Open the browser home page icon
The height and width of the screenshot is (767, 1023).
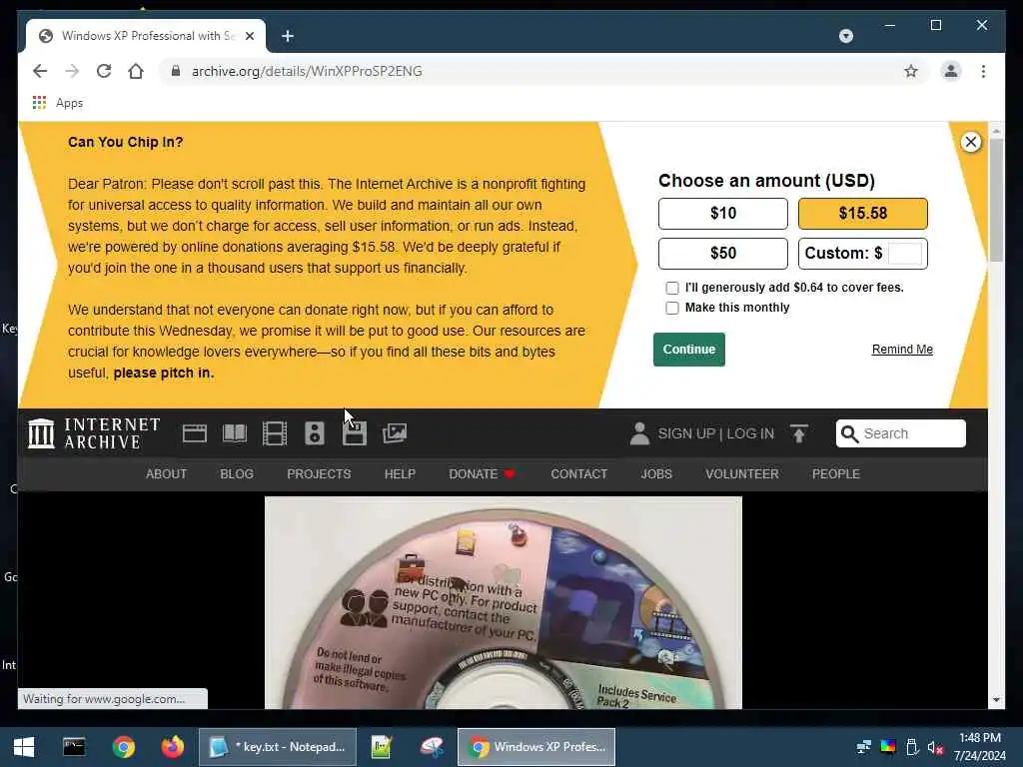tap(136, 71)
